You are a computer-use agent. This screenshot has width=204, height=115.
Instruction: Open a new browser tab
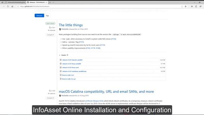tap(50, 2)
